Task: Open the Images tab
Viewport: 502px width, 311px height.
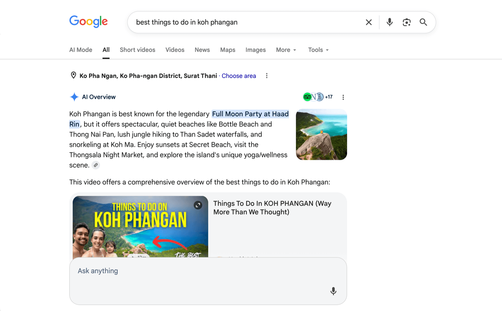Action: pyautogui.click(x=255, y=50)
